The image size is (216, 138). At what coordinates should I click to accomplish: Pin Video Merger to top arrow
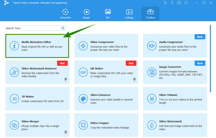click(66, 133)
